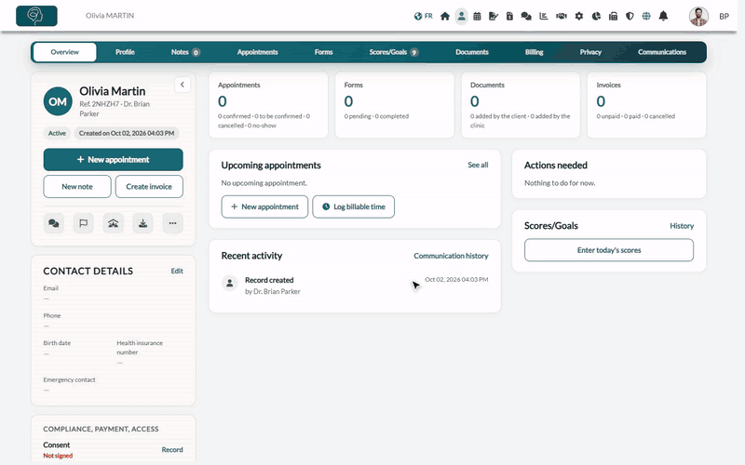This screenshot has width=745, height=465.
Task: Open the Communications tab
Action: (662, 52)
